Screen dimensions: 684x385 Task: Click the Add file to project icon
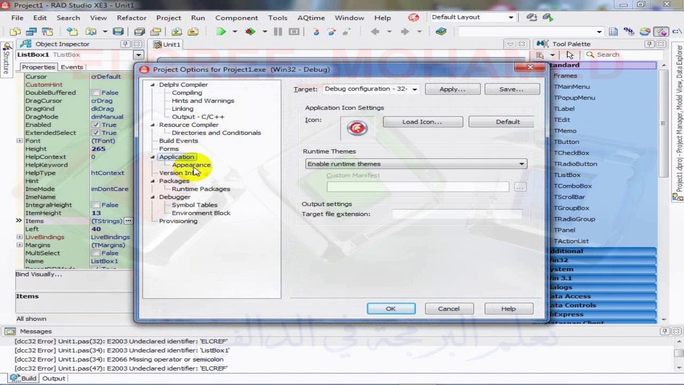(176, 32)
